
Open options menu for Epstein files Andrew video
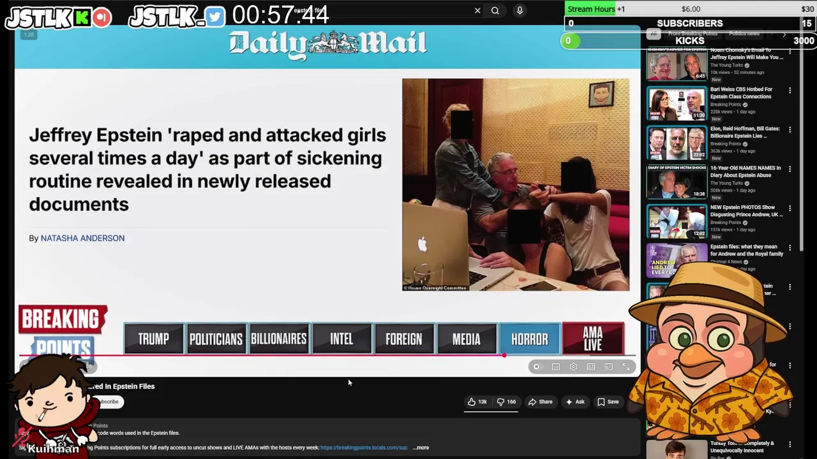790,247
